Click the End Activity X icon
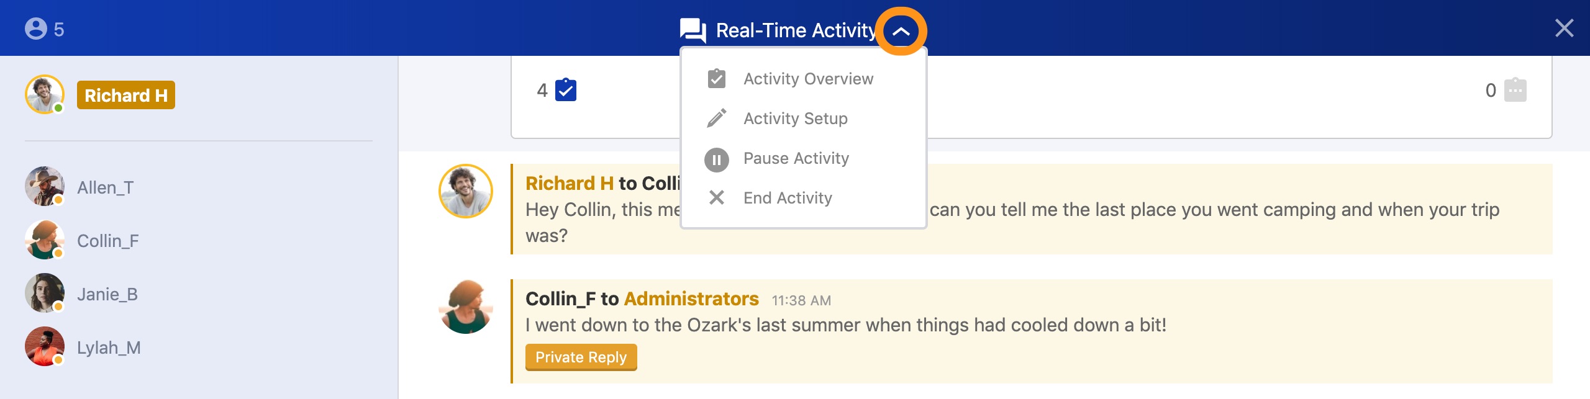Viewport: 1590px width, 399px height. coord(717,198)
